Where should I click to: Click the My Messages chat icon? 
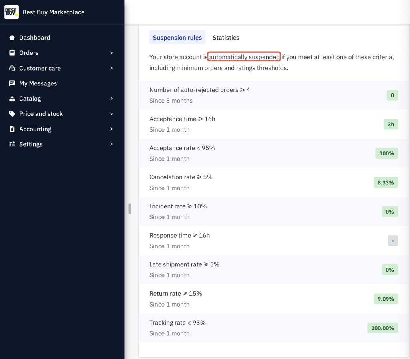[x=12, y=83]
